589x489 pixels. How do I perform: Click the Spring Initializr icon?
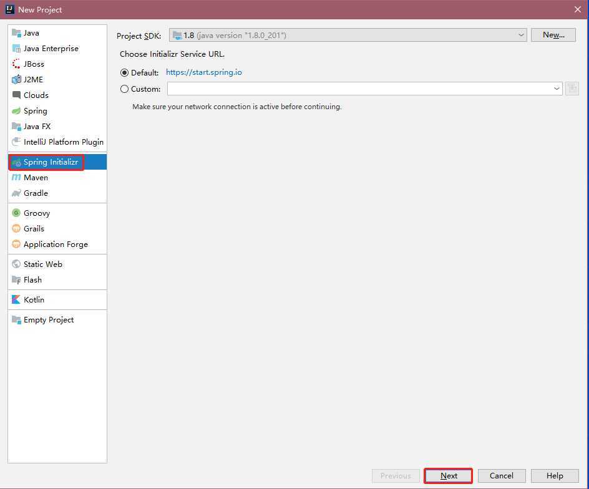click(x=16, y=162)
